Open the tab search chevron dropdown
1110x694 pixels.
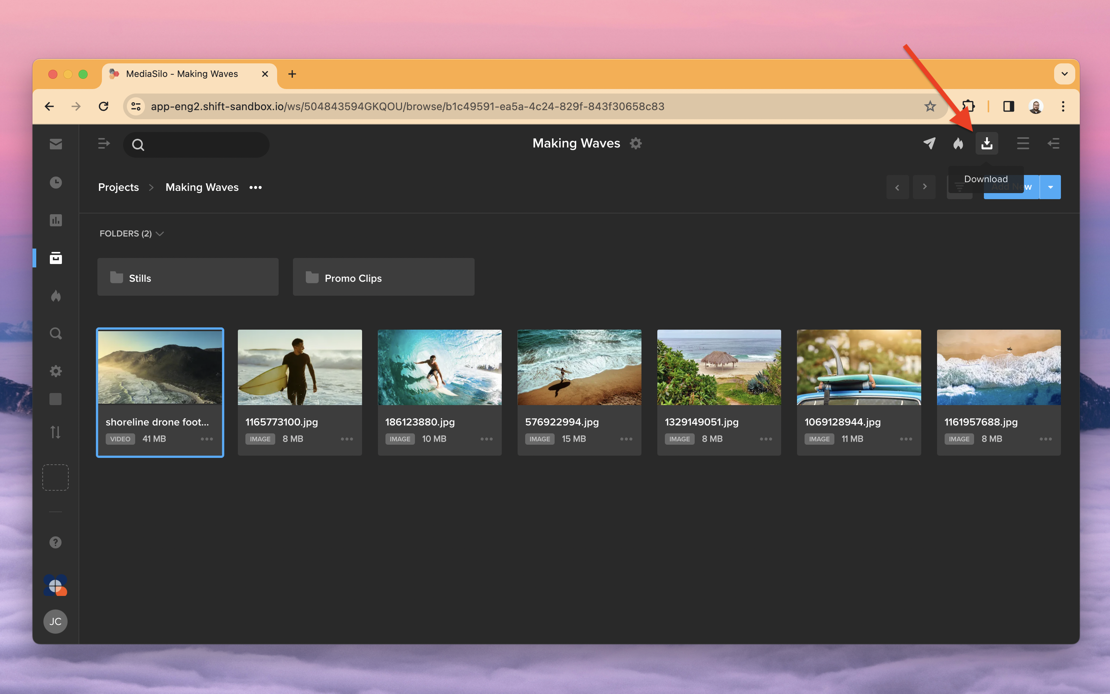(1065, 74)
